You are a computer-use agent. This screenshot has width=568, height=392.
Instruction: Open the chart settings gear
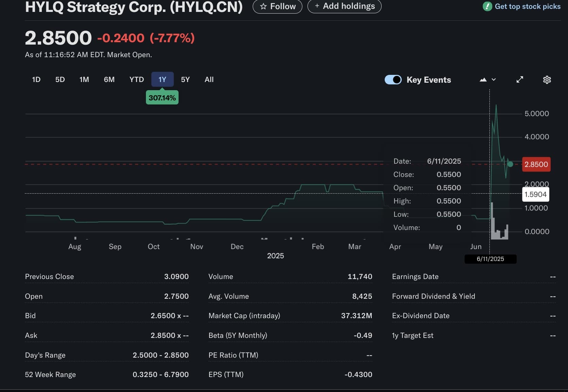point(547,80)
